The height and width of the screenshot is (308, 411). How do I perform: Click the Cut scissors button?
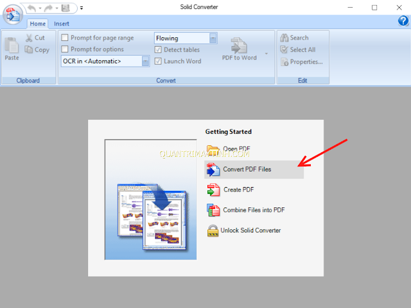click(x=35, y=38)
